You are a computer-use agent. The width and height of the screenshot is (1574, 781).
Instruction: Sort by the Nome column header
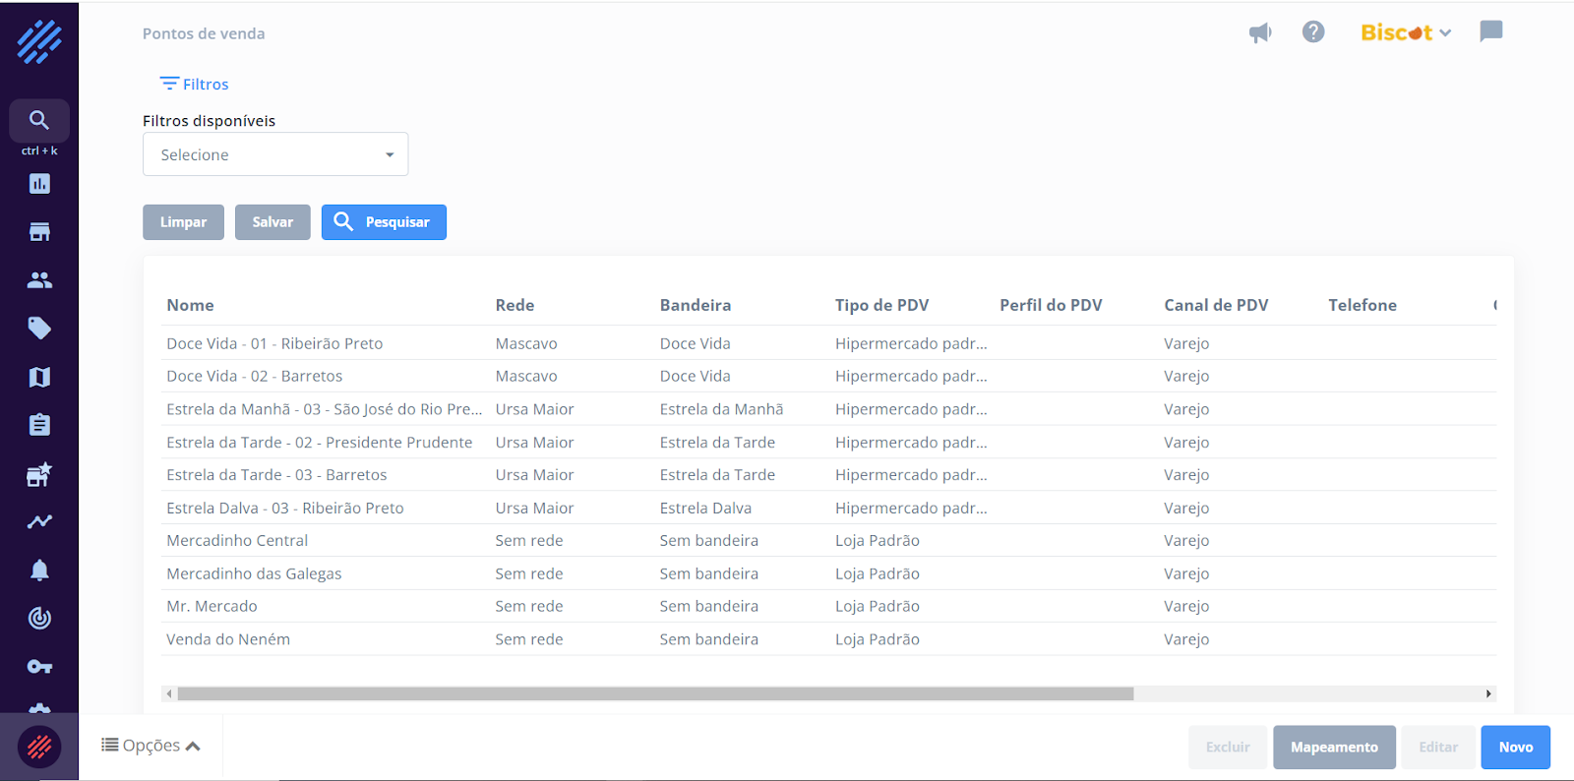coord(190,305)
